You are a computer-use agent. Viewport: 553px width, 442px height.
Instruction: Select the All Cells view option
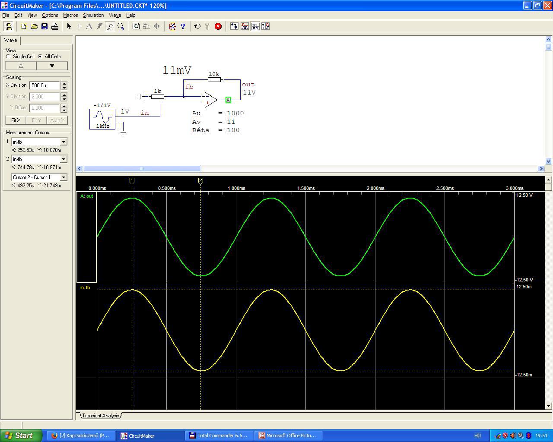click(40, 57)
